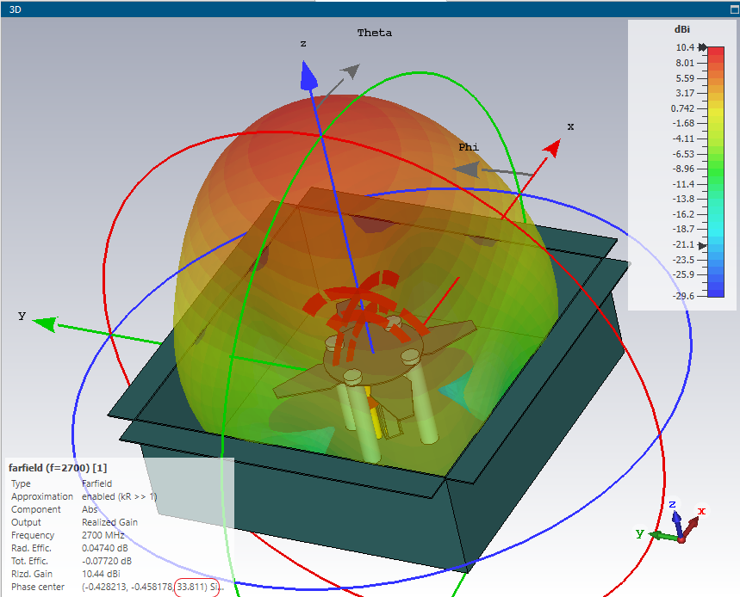This screenshot has height=597, width=740.
Task: Click the farfield (f=2700) [1] heading
Action: pos(58,468)
